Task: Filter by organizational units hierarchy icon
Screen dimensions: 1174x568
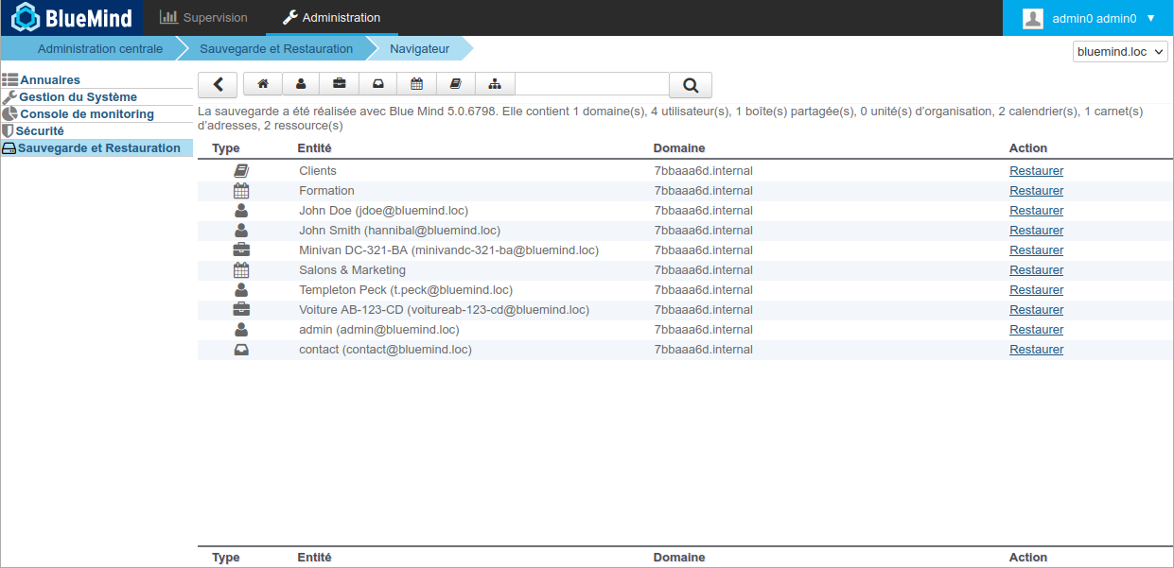Action: pyautogui.click(x=494, y=84)
